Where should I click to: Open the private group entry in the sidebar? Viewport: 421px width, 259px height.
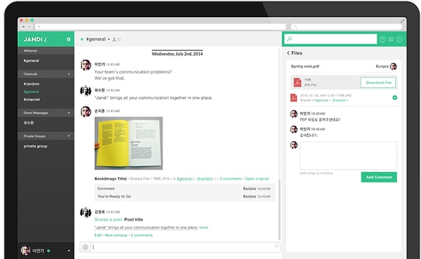click(x=35, y=146)
